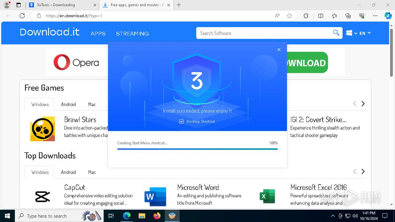Image resolution: width=395 pixels, height=222 pixels.
Task: Open Task View on taskbar
Action: click(111, 216)
